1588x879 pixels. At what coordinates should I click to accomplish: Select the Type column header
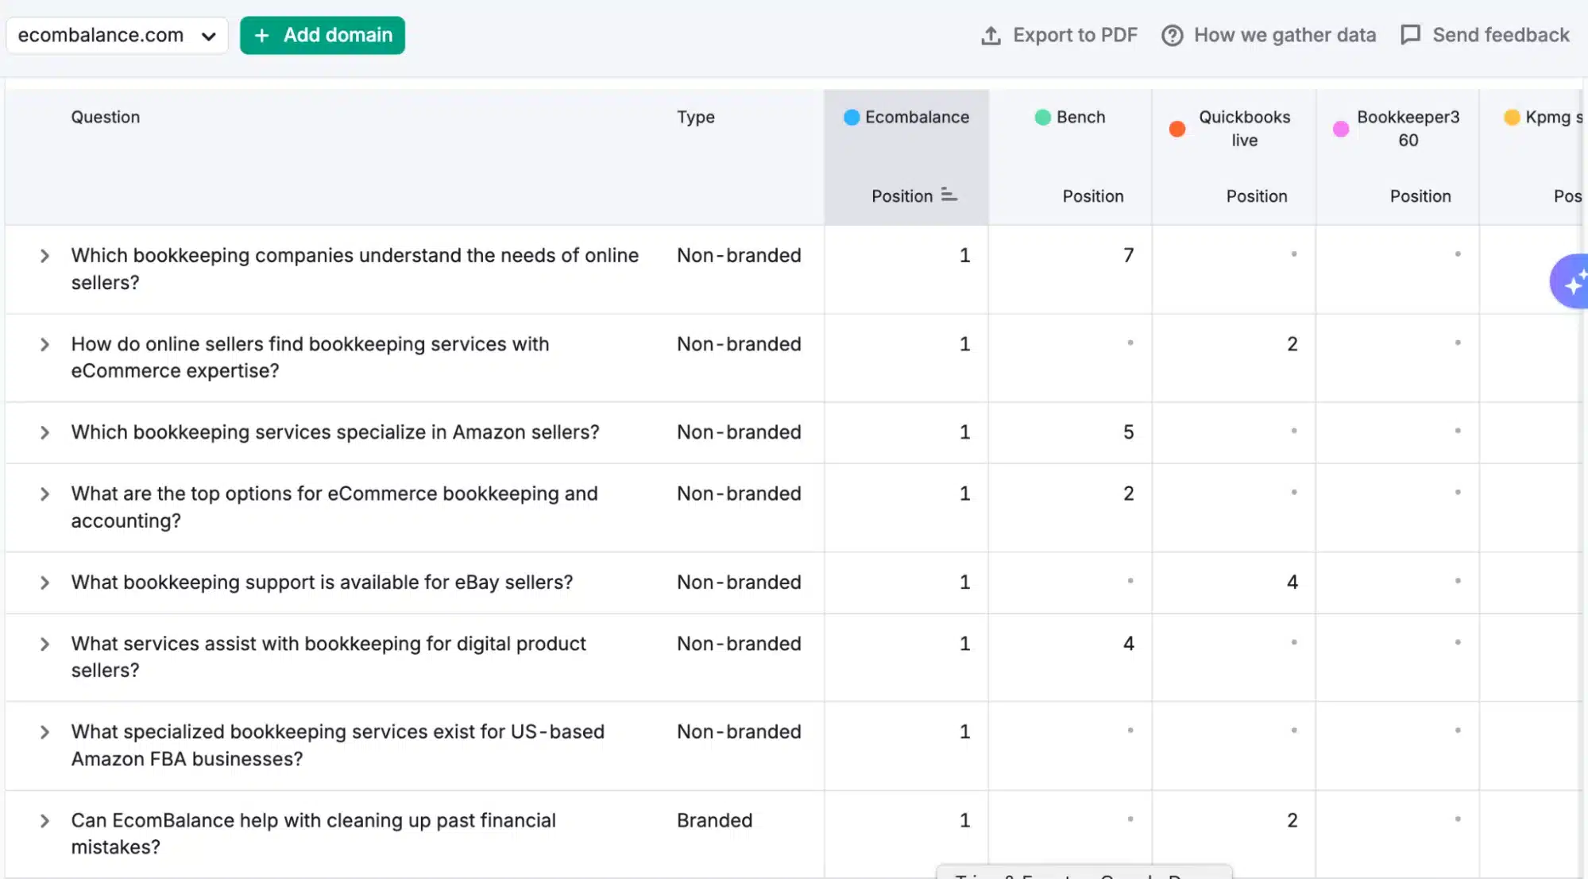click(x=696, y=117)
